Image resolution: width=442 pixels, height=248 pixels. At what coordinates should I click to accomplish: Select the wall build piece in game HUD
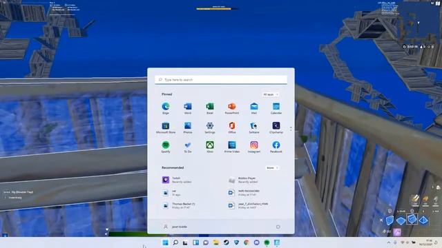[x=390, y=220]
